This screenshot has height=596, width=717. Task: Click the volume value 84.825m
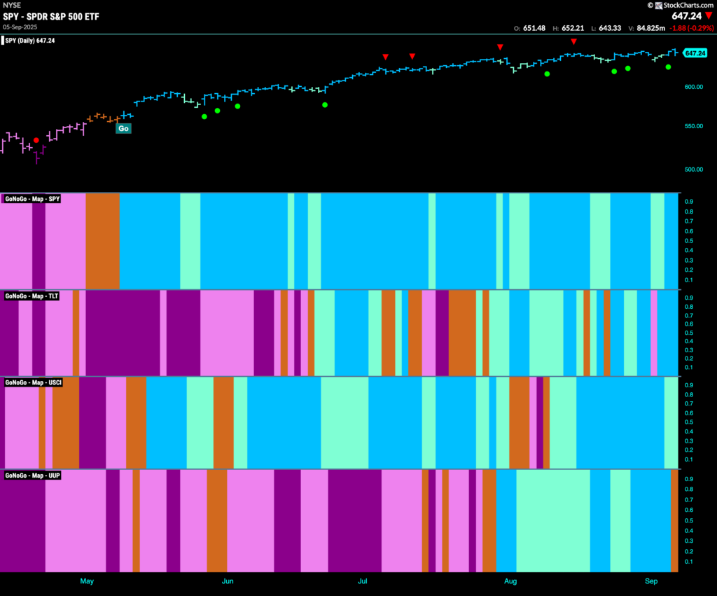click(650, 28)
